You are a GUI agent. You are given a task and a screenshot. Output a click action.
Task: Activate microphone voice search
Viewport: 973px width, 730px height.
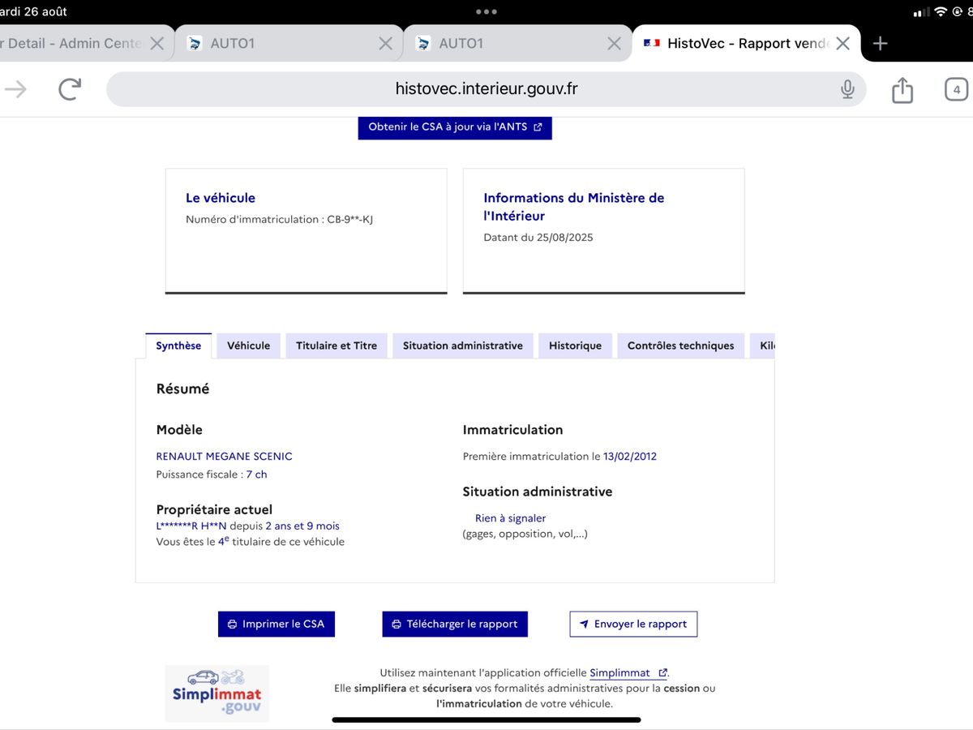coord(847,89)
